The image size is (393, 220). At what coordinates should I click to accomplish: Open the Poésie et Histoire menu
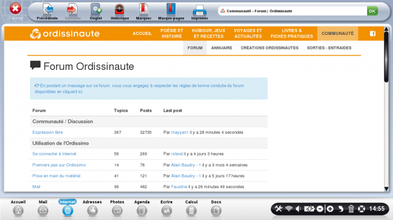pos(172,34)
